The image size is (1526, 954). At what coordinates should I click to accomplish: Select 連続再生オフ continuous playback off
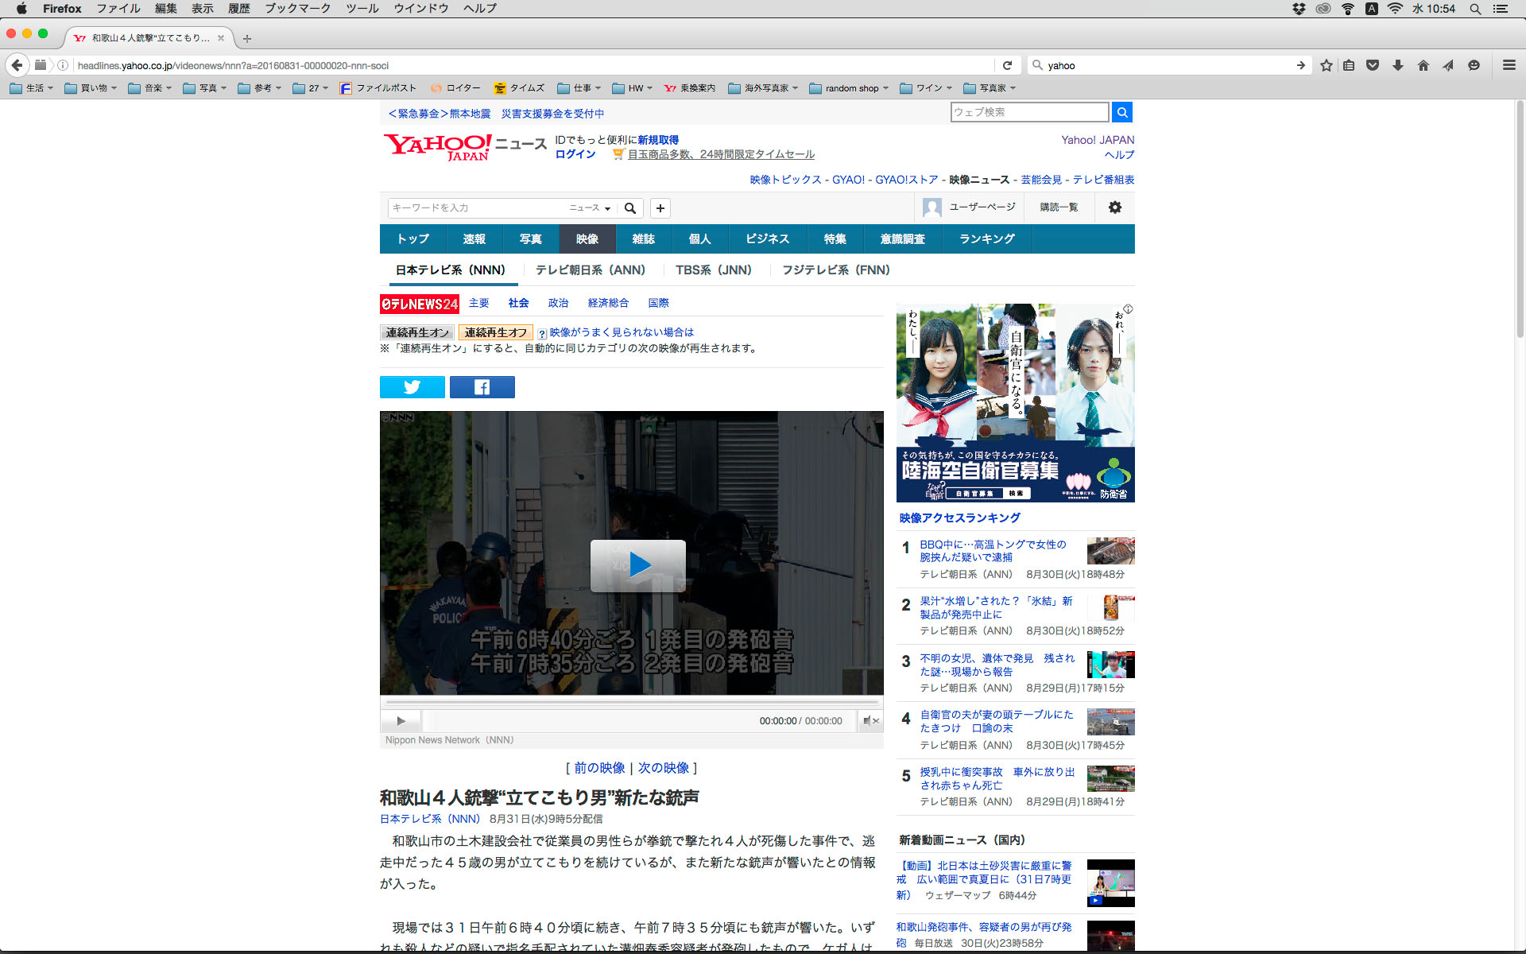tap(495, 332)
